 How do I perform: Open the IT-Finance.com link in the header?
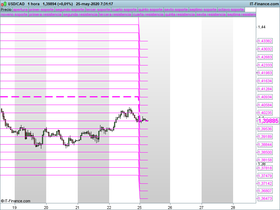(x=264, y=4)
